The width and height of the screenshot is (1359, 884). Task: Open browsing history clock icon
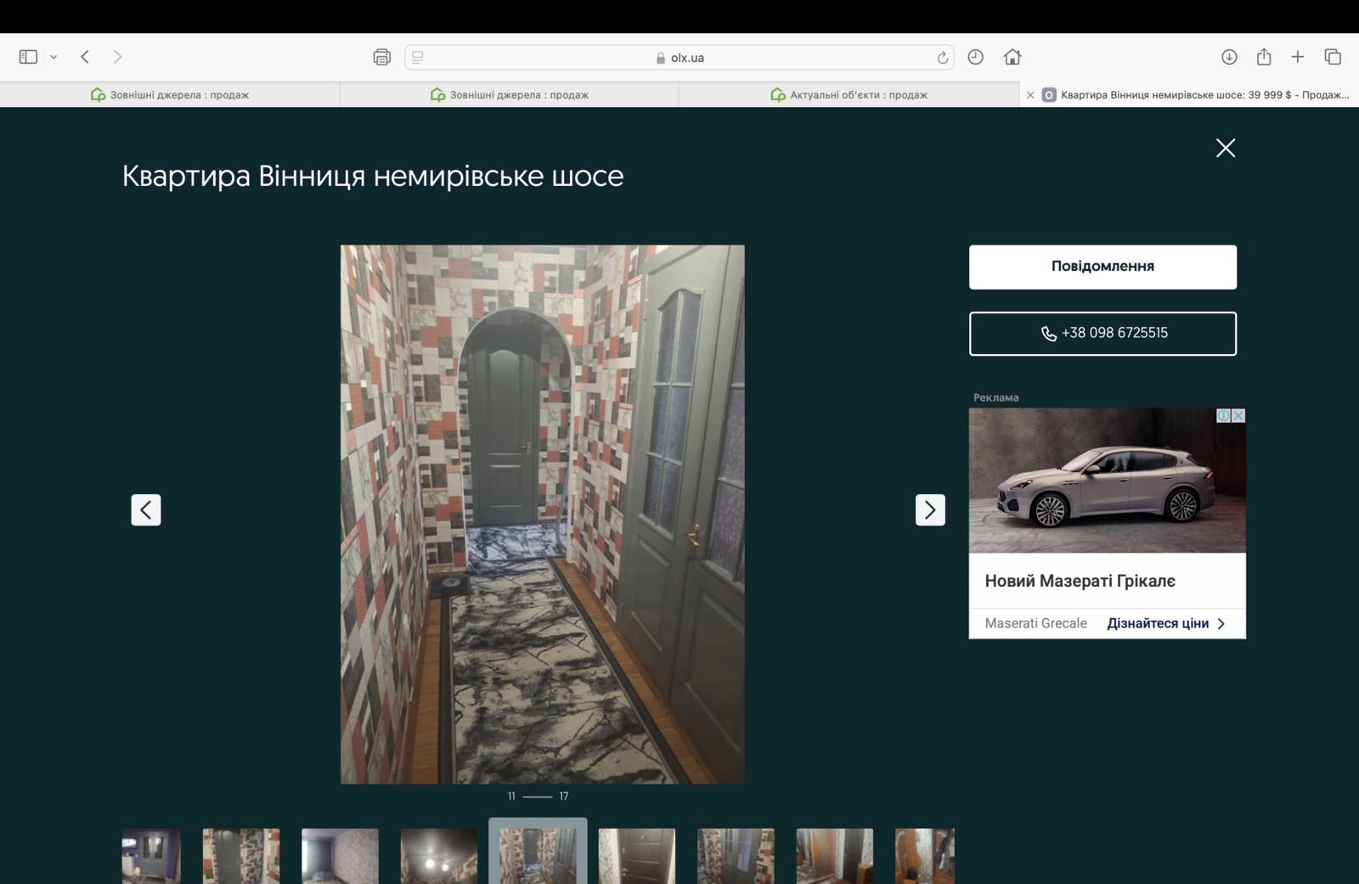(x=975, y=57)
